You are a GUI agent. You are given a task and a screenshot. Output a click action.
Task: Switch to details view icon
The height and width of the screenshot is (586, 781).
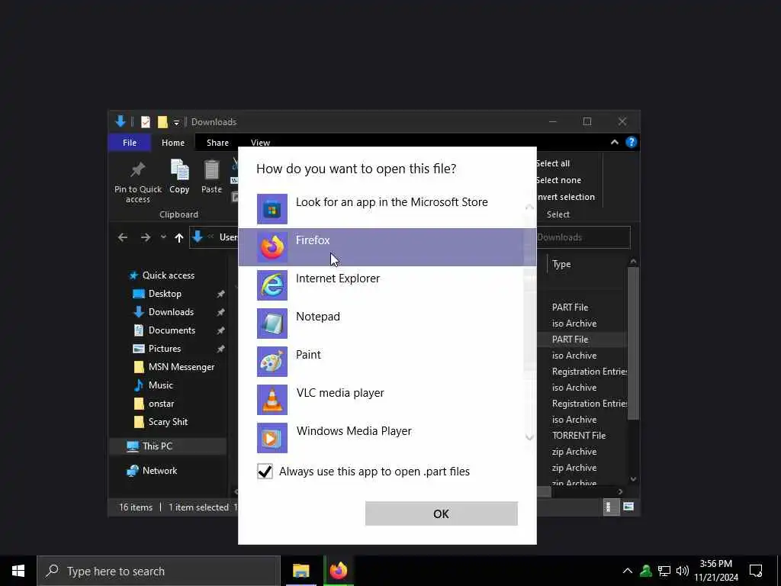pos(609,507)
